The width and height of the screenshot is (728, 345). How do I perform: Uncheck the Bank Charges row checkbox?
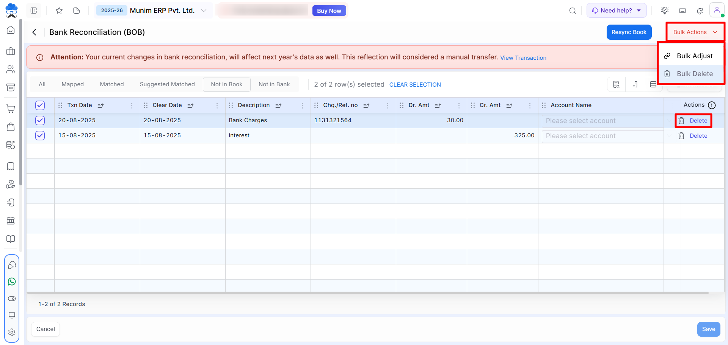click(40, 120)
